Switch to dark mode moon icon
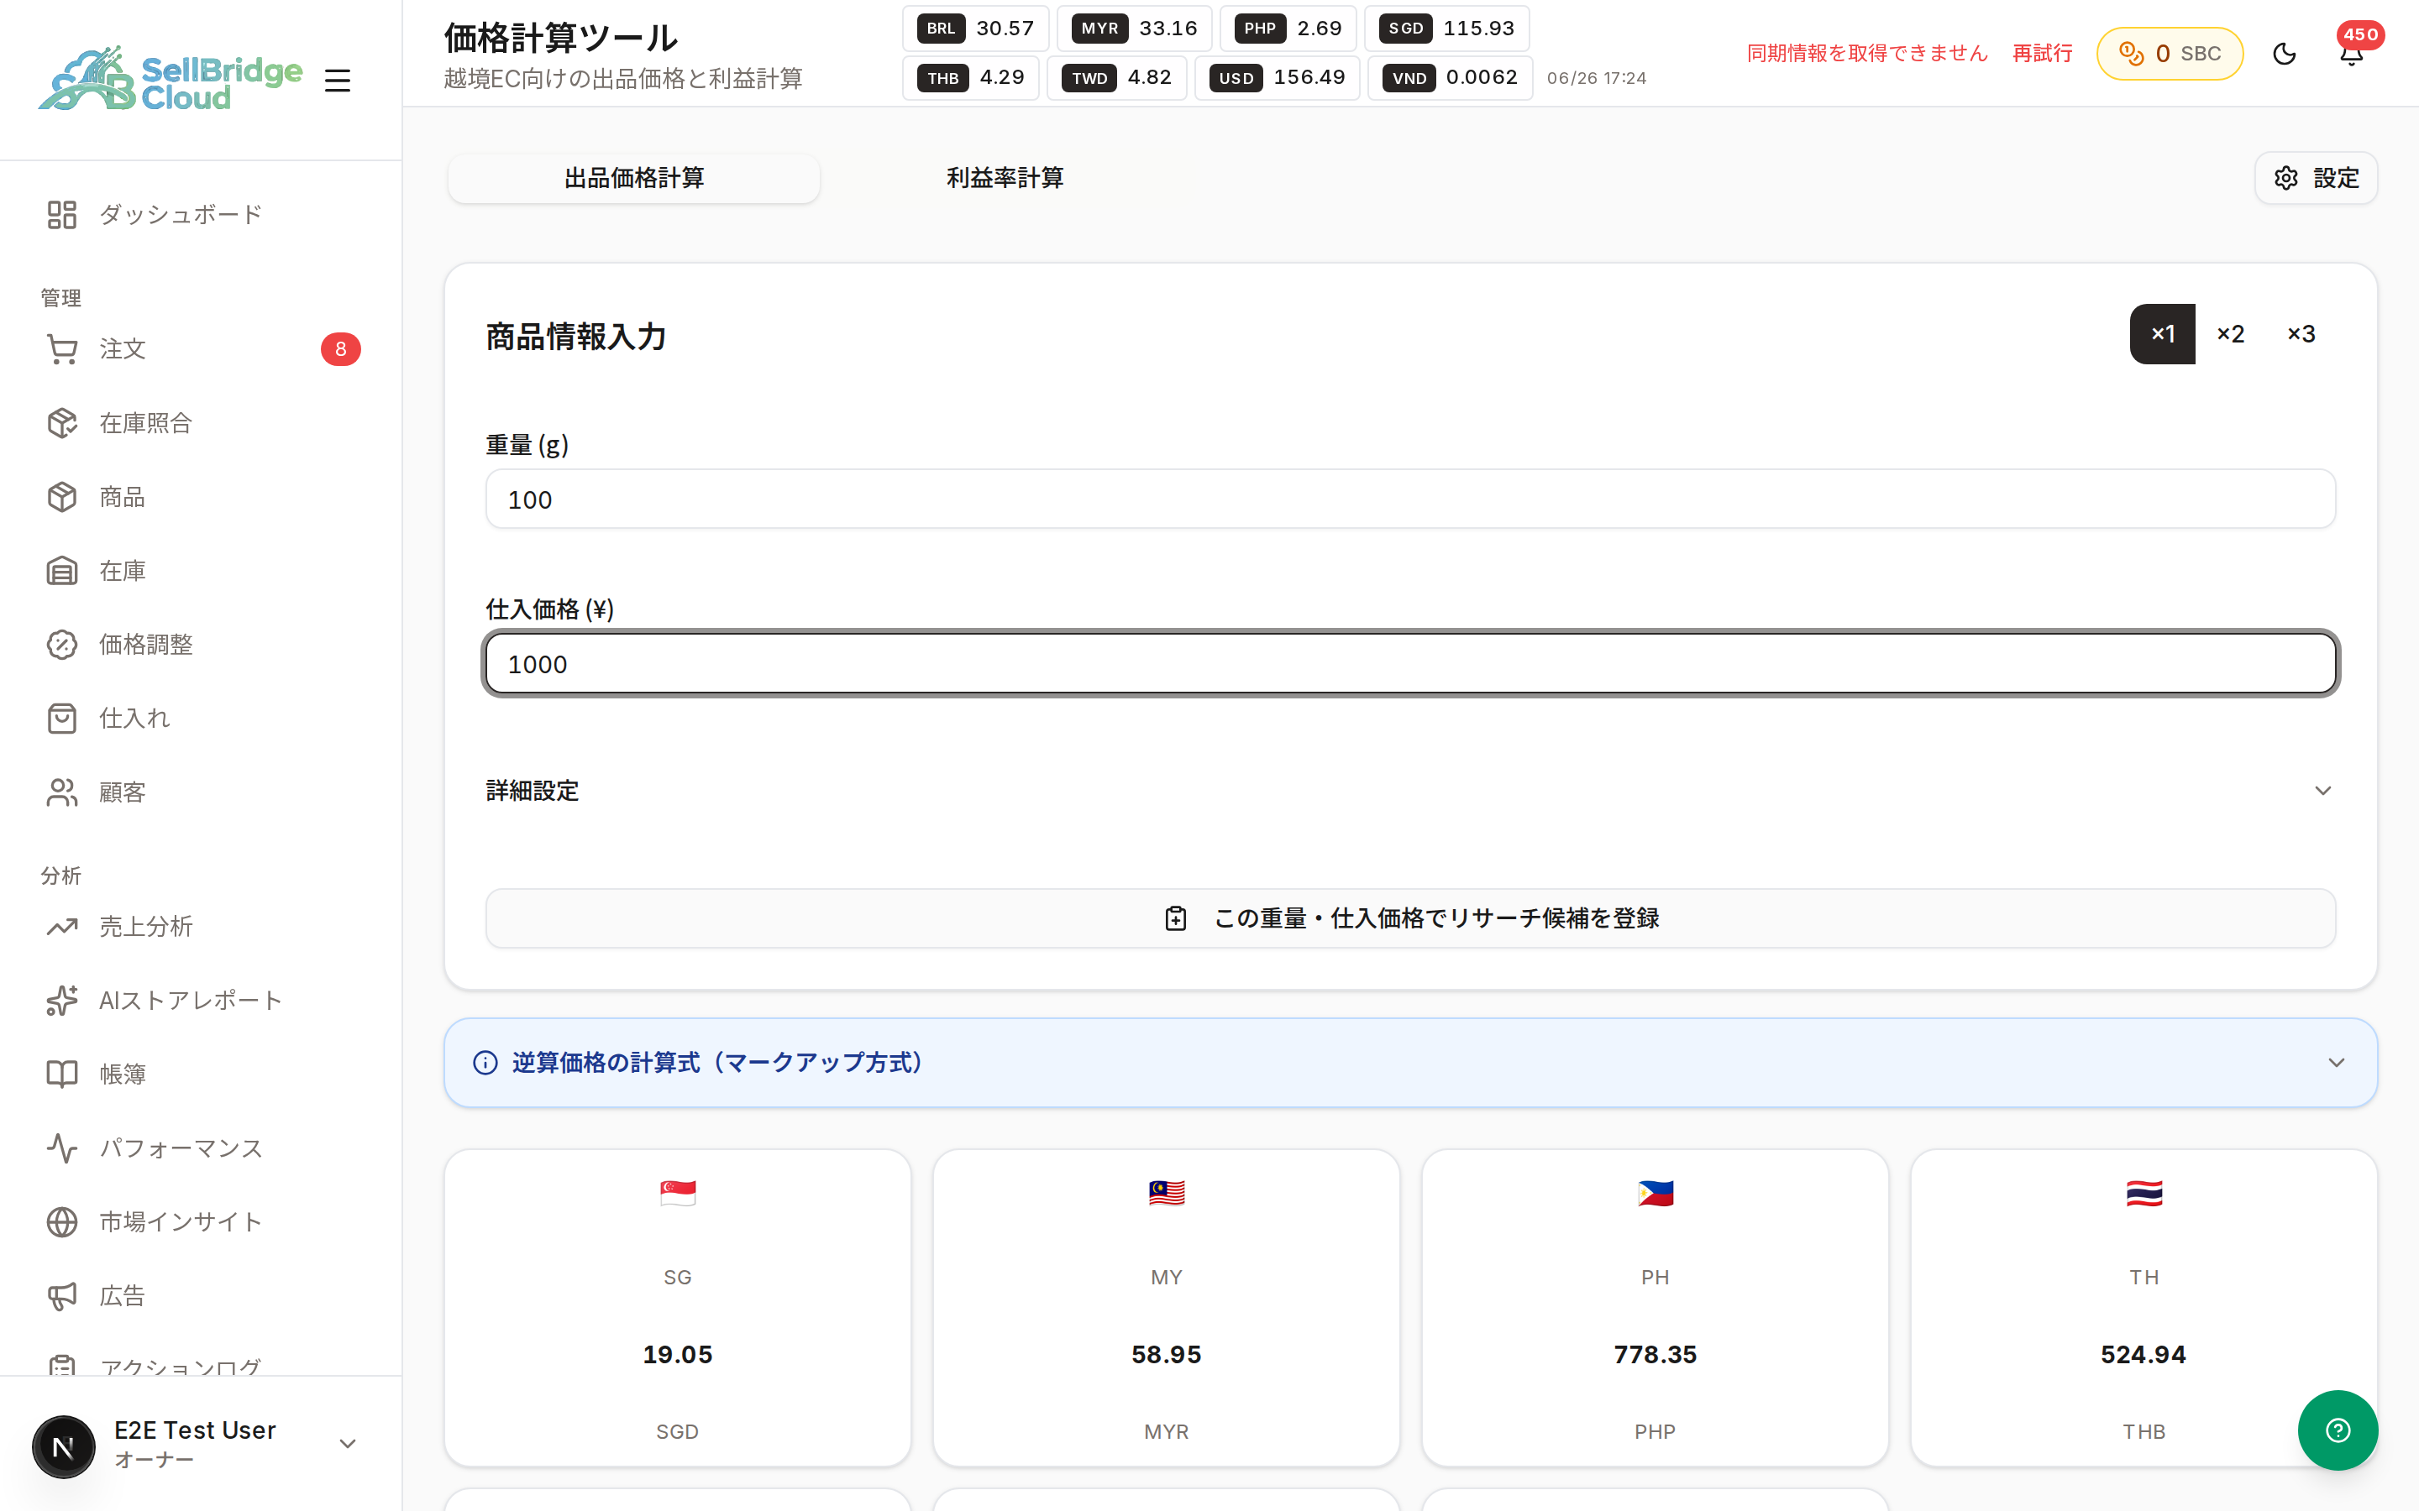 (2285, 54)
